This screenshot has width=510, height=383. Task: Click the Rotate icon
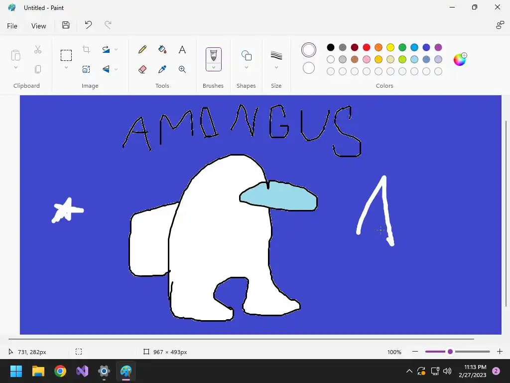(x=106, y=49)
